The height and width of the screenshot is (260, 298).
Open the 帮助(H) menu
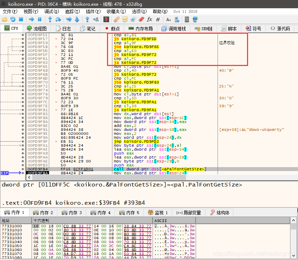click(160, 11)
